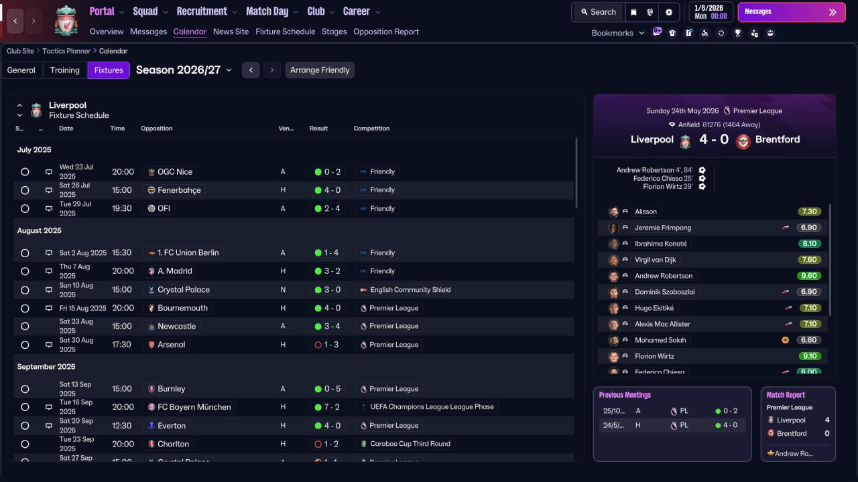The height and width of the screenshot is (482, 858).
Task: Open the shirt bookmark icon
Action: 672,33
